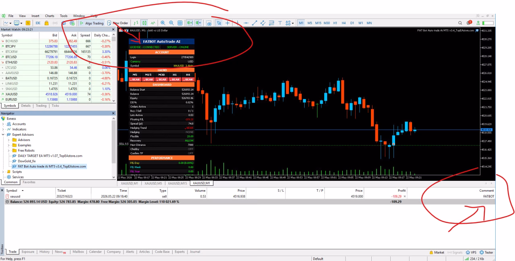This screenshot has height=261, width=515.
Task: Expand the Accounts node in Navigator
Action: [4, 124]
